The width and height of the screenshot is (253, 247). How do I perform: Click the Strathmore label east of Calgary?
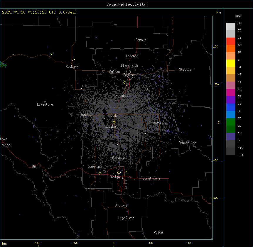point(151,178)
